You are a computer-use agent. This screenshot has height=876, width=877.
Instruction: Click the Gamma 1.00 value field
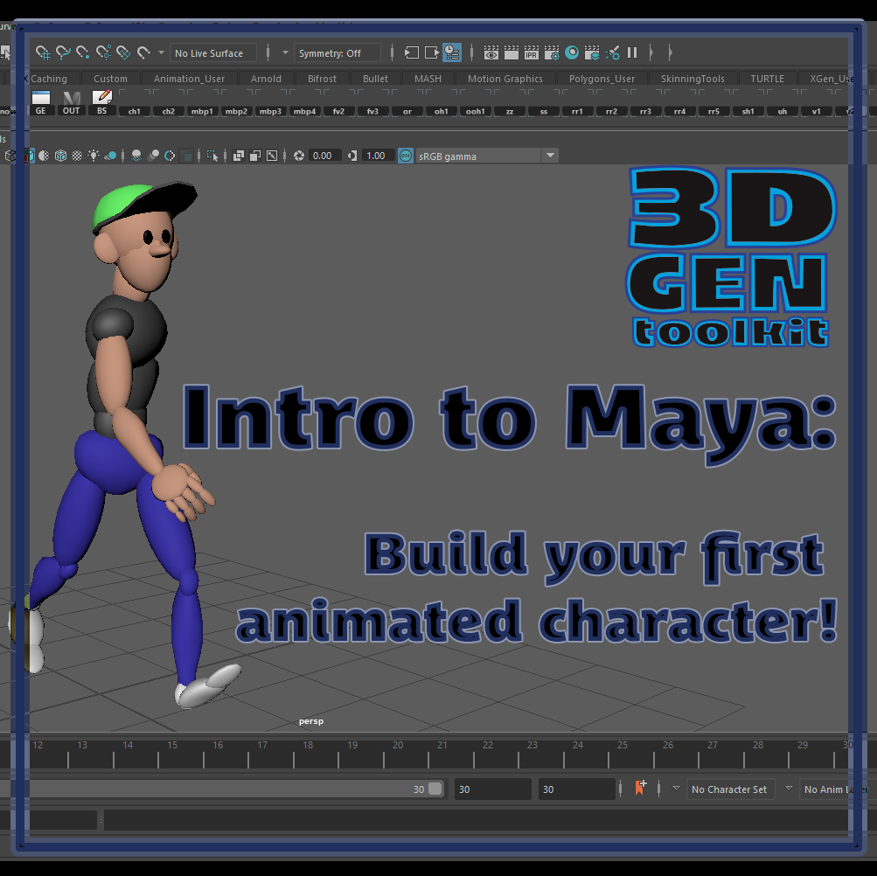[x=378, y=156]
